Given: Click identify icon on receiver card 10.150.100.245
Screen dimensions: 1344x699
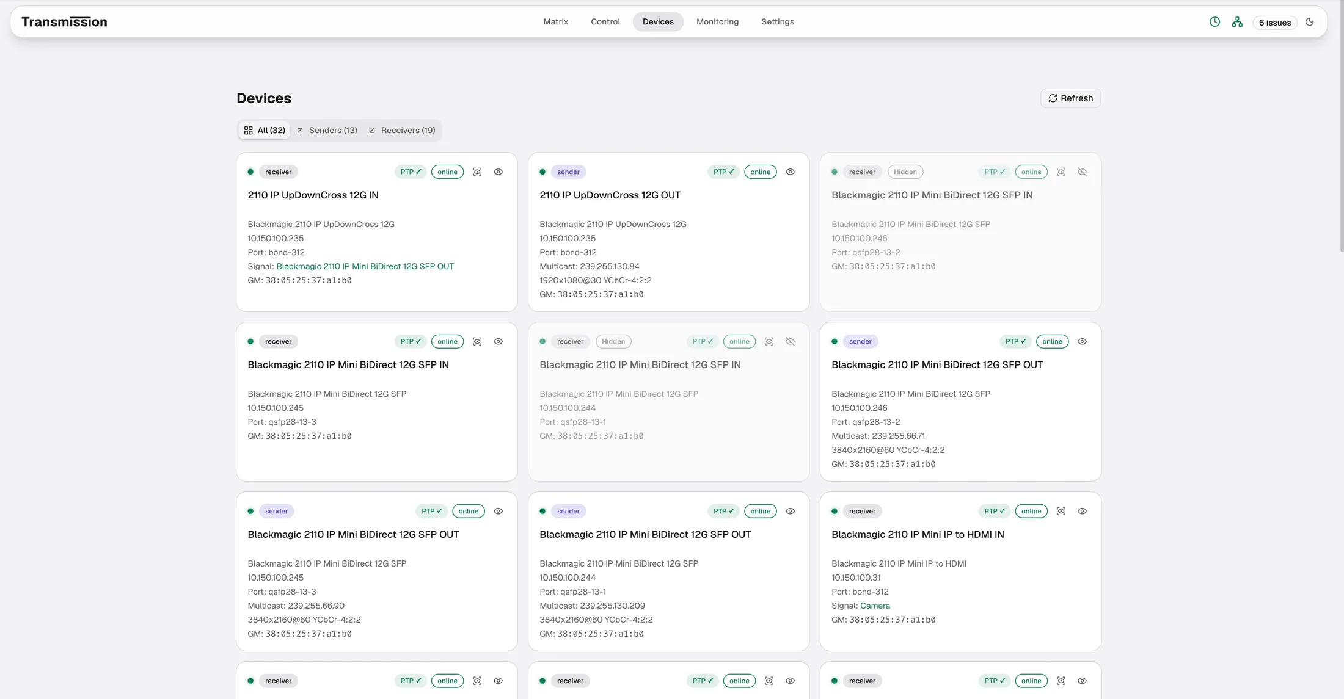Looking at the screenshot, I should point(477,342).
